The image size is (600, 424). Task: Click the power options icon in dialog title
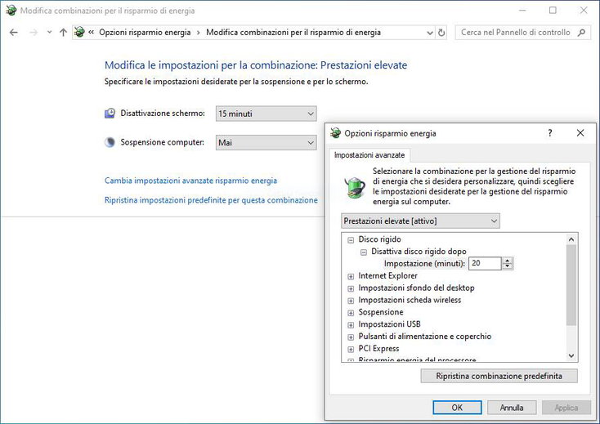coord(336,133)
